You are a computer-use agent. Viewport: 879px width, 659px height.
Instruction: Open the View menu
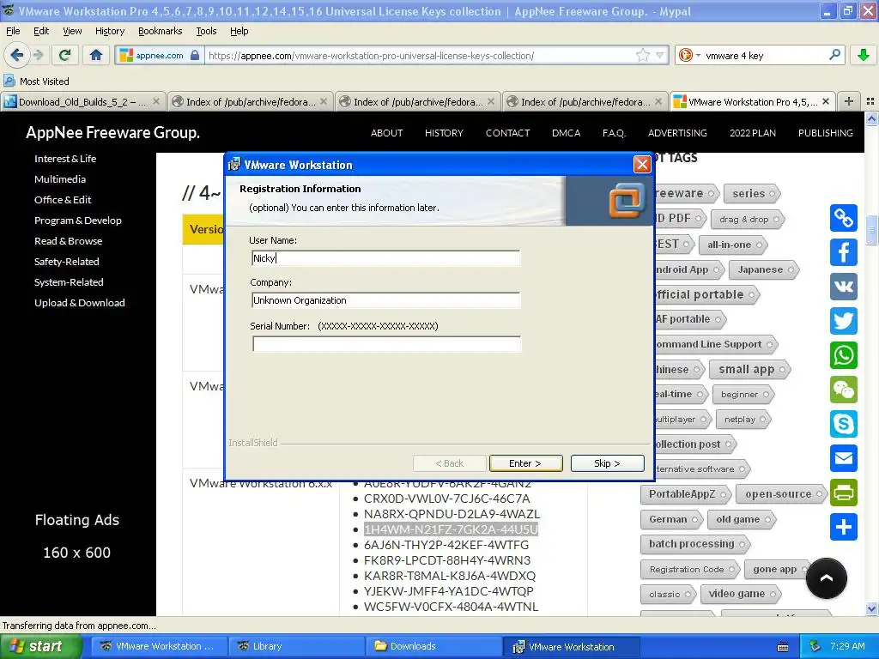point(72,31)
